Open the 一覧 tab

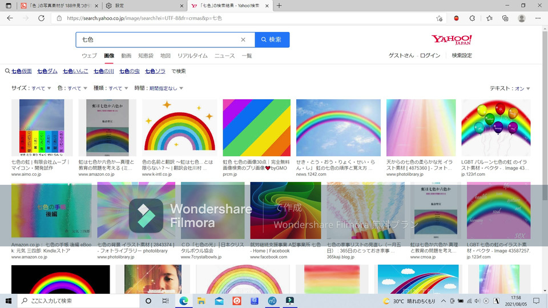click(247, 55)
